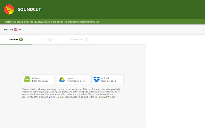Switch to the Download tab
The image size is (205, 128).
click(80, 39)
